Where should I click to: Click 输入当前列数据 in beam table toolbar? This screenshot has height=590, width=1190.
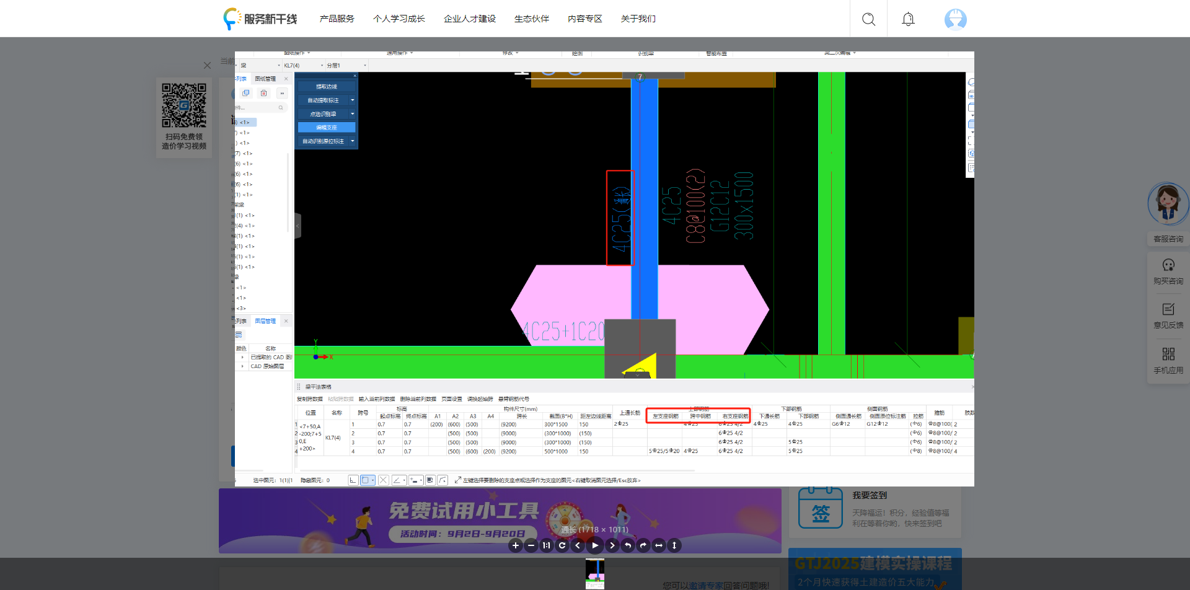coord(377,399)
